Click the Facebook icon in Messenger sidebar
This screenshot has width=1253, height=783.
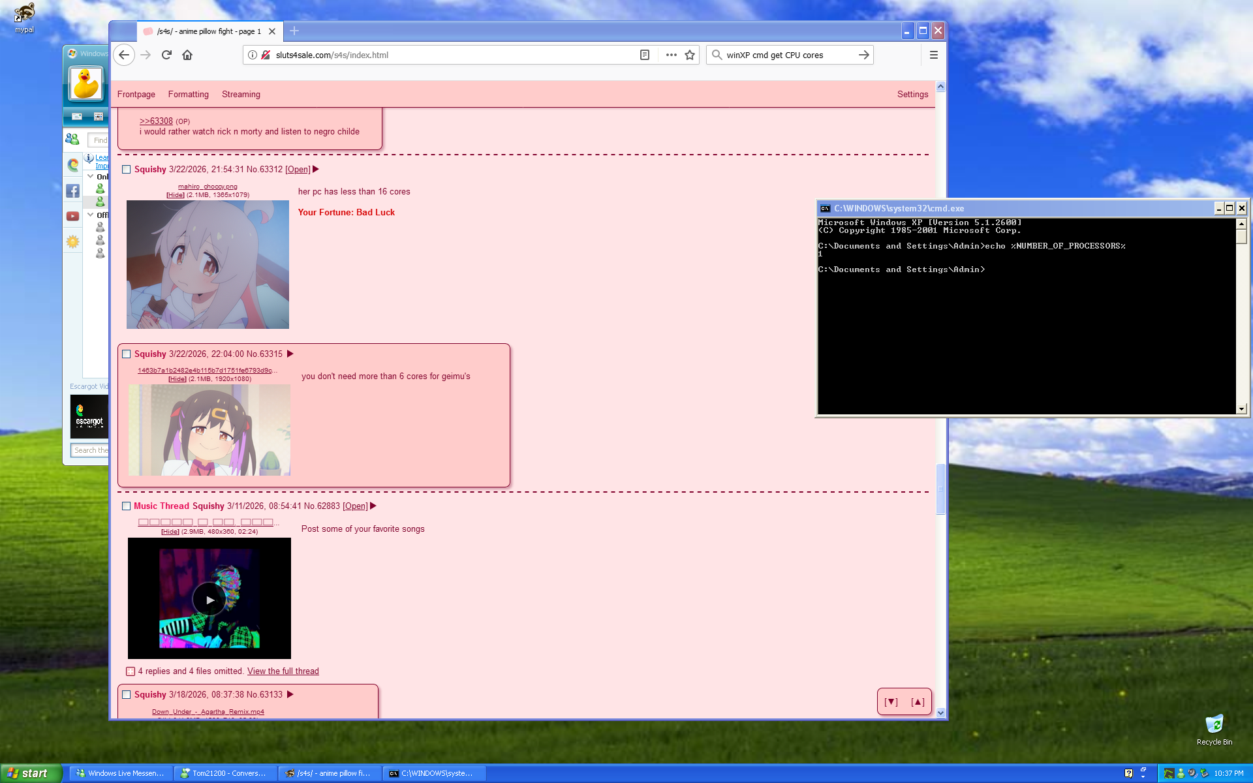(72, 191)
